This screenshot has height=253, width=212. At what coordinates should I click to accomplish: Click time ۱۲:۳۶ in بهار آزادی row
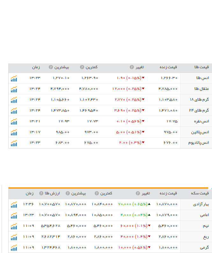click(28, 204)
